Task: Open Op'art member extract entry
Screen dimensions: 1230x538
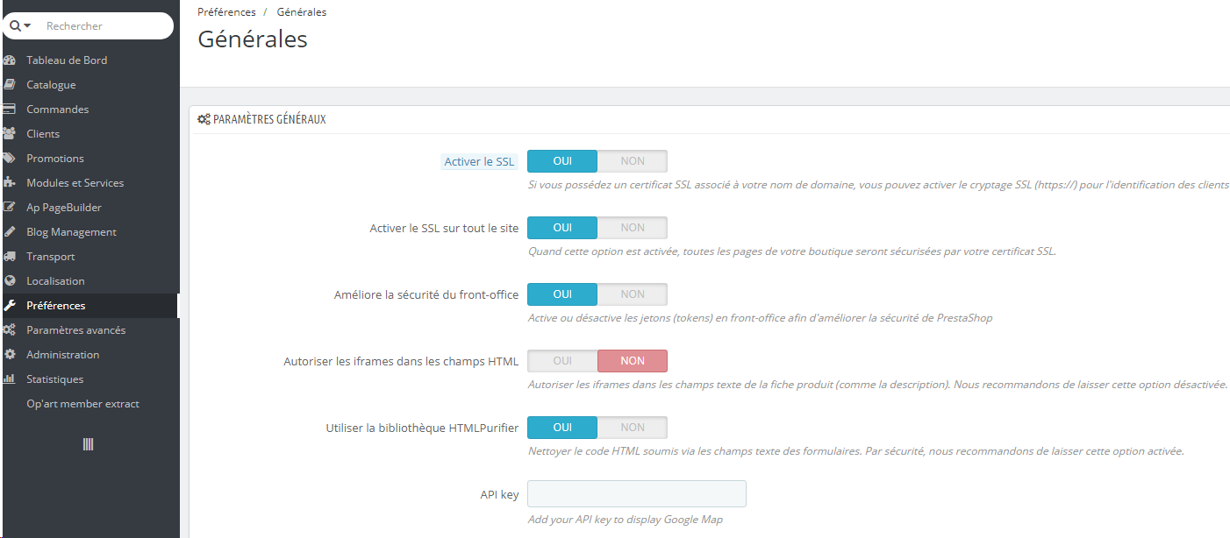Action: pos(83,404)
